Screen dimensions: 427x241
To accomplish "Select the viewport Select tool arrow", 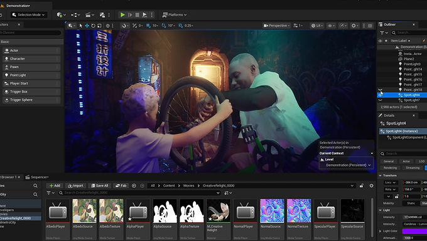I will pyautogui.click(x=80, y=26).
